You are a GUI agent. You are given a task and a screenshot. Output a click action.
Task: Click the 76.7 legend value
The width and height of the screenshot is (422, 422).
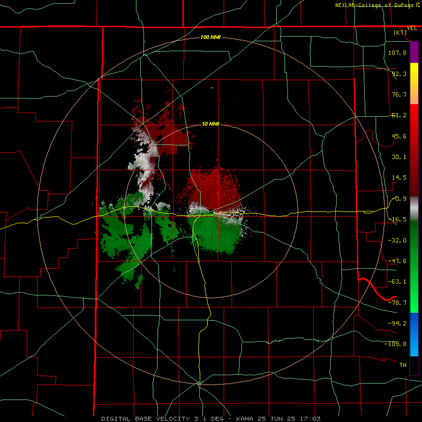399,94
